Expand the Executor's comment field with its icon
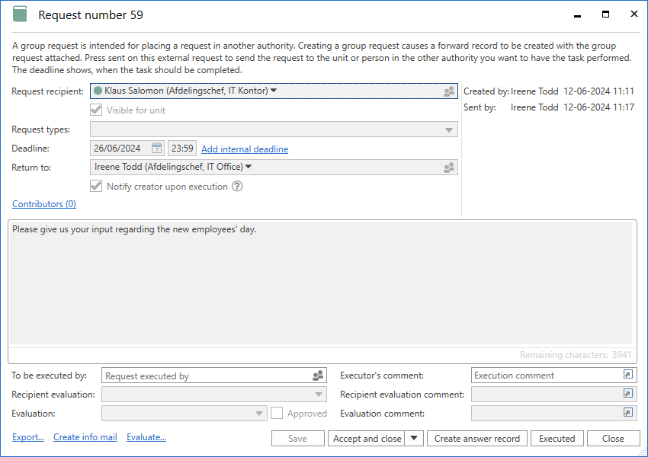 point(627,376)
